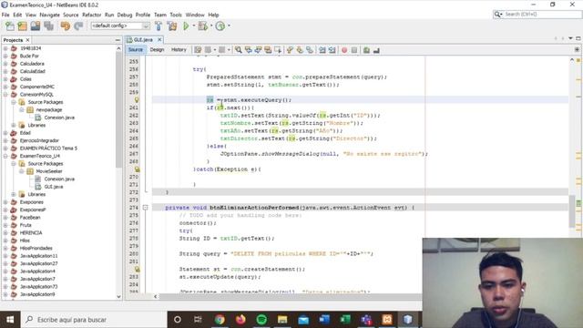Click the warning glyph beside catch line

point(137,169)
